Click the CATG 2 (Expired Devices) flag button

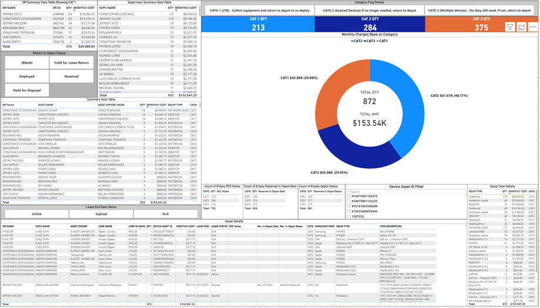point(370,11)
